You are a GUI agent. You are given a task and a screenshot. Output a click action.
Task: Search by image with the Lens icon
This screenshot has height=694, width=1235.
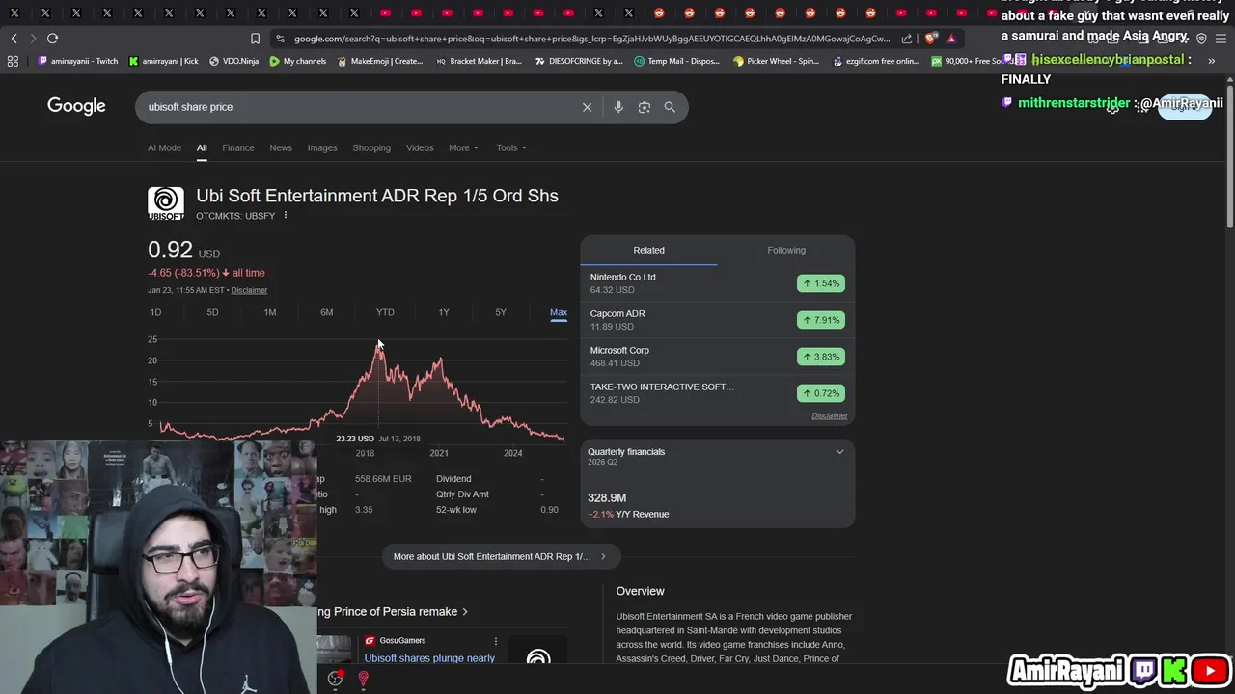click(645, 107)
